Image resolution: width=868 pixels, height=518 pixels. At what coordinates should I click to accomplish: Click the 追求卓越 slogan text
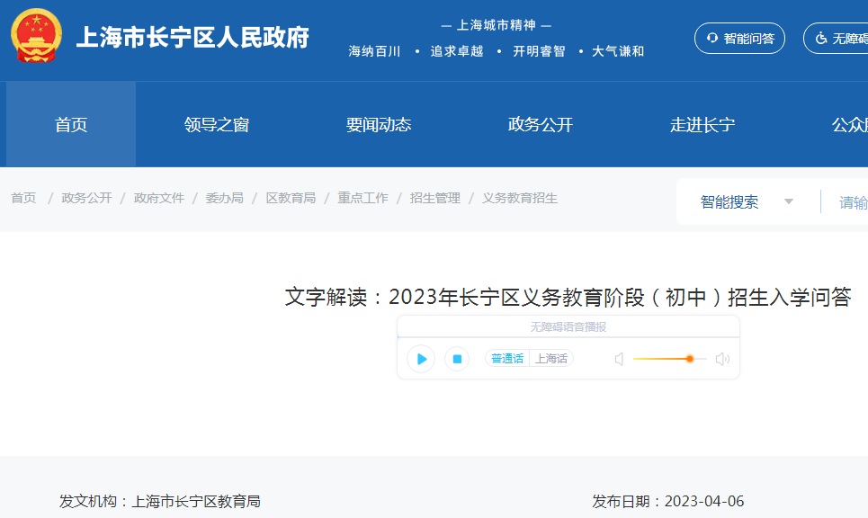(457, 51)
